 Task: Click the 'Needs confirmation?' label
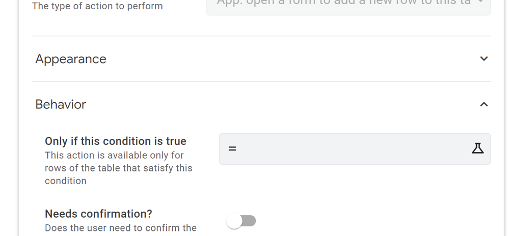point(98,214)
